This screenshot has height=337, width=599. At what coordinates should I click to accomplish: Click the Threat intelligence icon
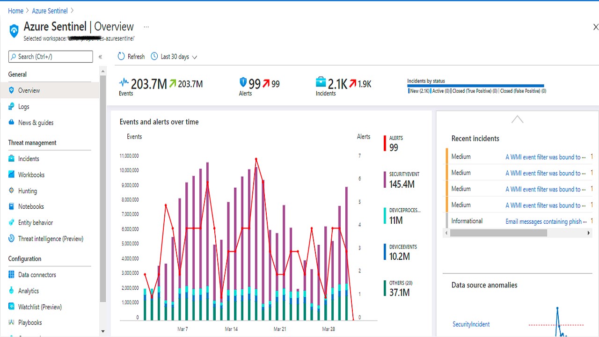12,239
